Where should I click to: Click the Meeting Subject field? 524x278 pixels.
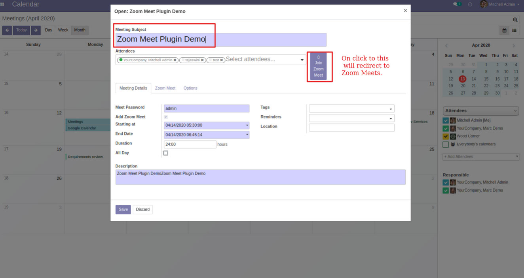point(221,39)
